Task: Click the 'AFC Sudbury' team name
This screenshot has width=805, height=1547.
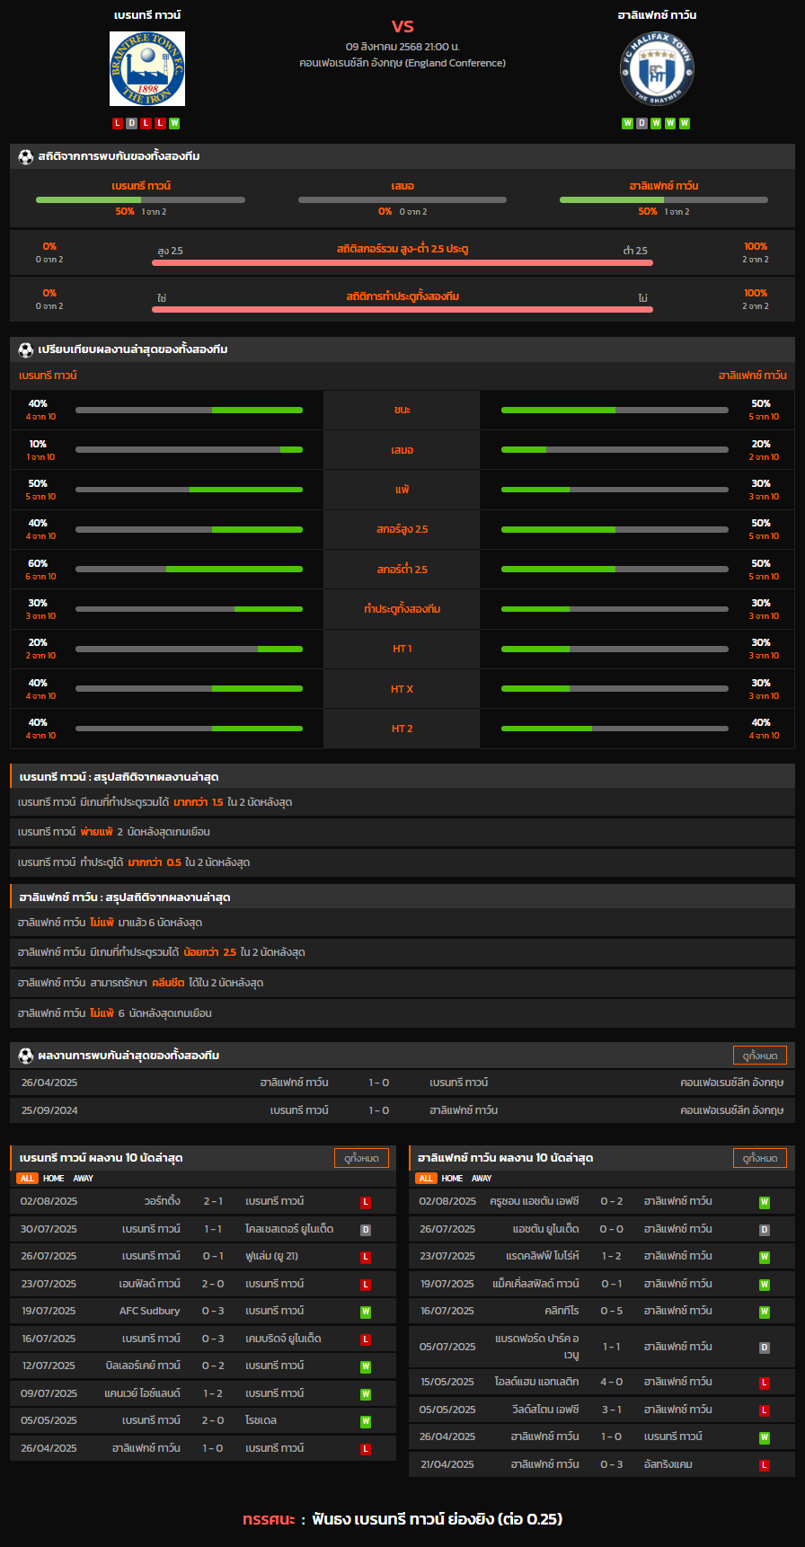Action: click(150, 1312)
